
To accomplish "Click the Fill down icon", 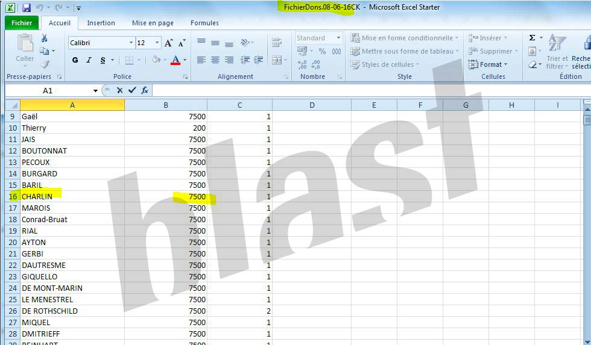I will [x=532, y=51].
